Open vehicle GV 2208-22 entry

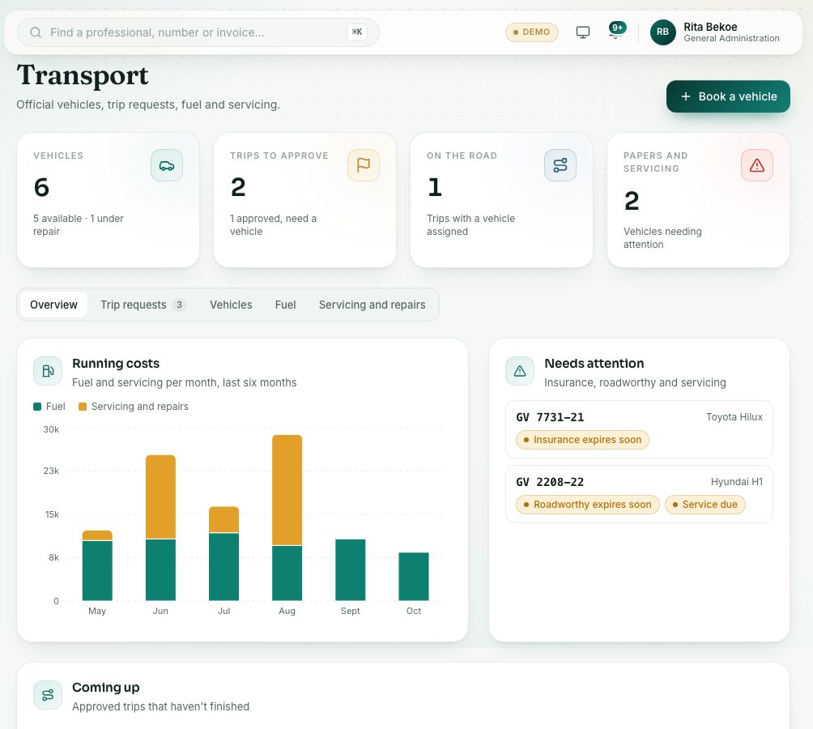[639, 494]
